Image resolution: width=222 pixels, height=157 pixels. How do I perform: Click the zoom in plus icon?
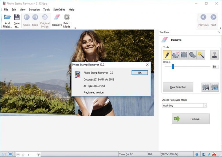(x=38, y=155)
